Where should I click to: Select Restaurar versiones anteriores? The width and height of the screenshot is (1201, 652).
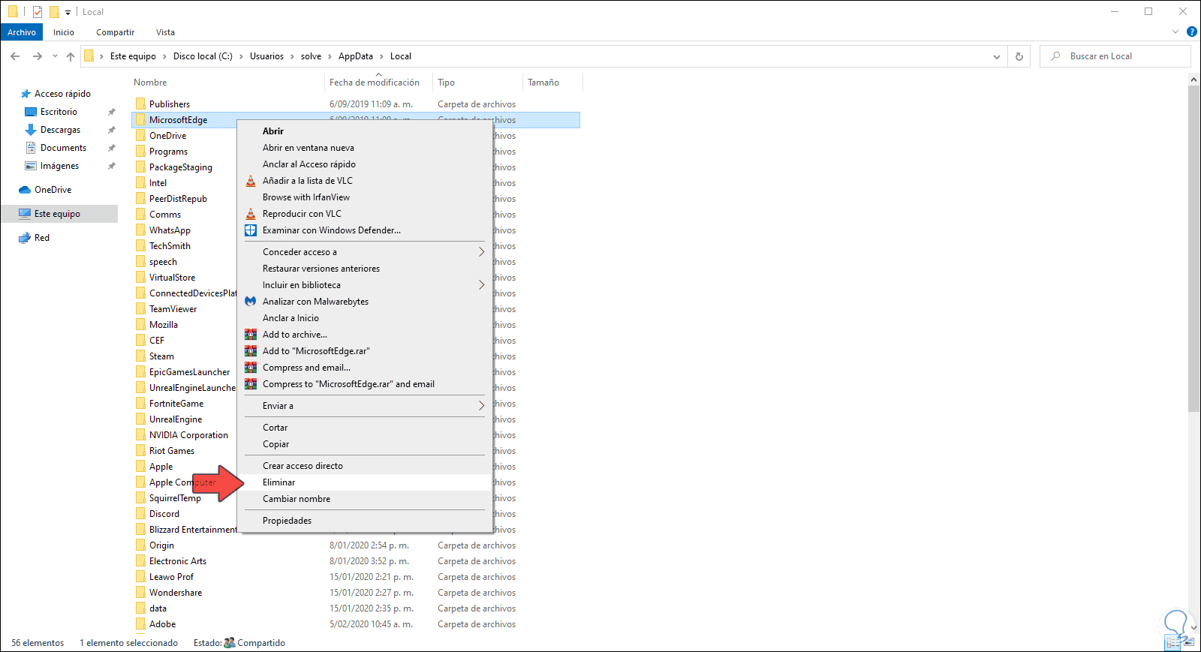(365, 269)
